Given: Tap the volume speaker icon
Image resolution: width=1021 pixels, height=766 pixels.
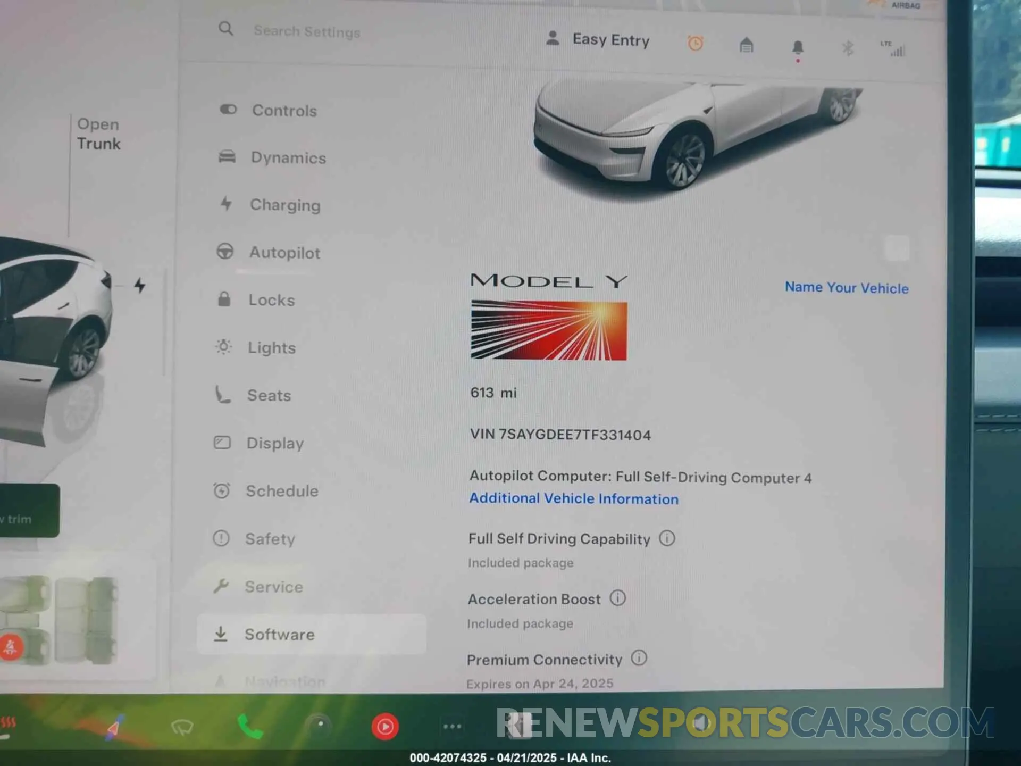Looking at the screenshot, I should [x=702, y=723].
